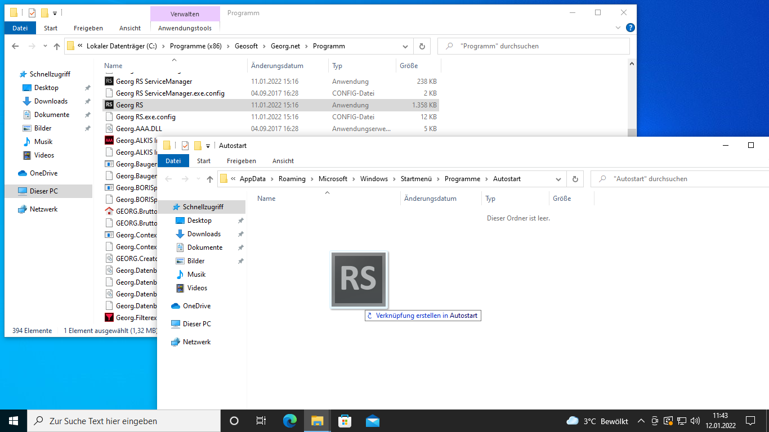Open OneDrive in Autostart window sidebar
The width and height of the screenshot is (769, 432).
point(196,306)
